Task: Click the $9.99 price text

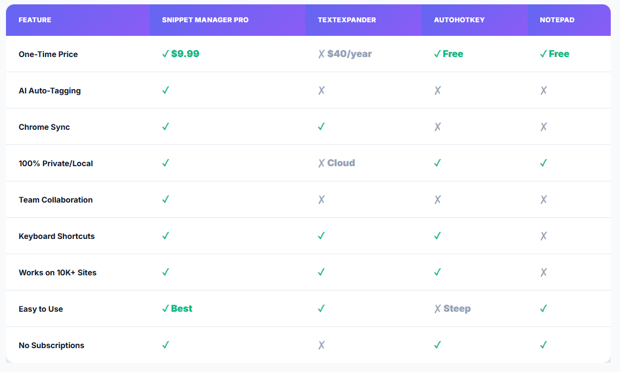Action: 185,54
